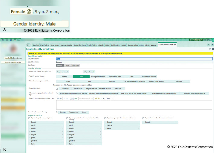Click the page icon beside Transition Hormone Therapy
214x153 pixels.
57,112
